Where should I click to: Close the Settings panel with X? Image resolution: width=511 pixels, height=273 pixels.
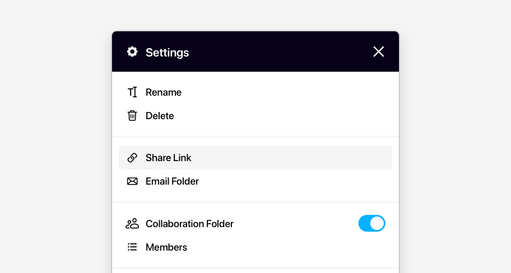tap(379, 52)
